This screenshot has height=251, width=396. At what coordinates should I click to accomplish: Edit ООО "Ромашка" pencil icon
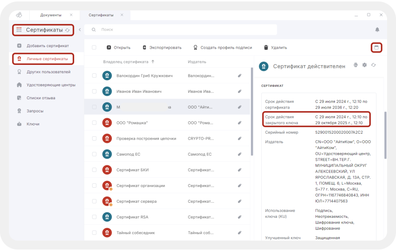point(240,123)
